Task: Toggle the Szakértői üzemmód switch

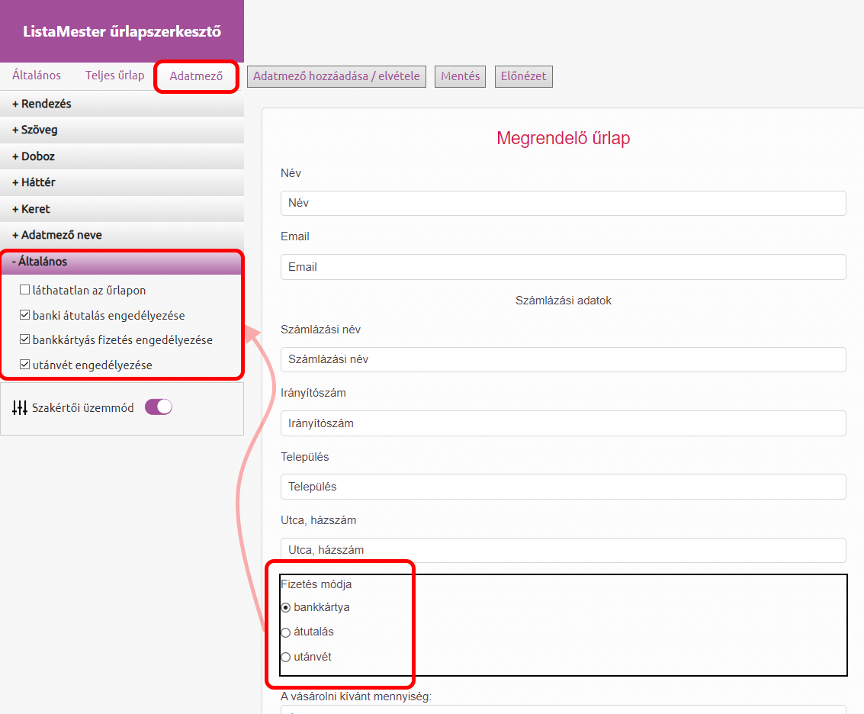Action: click(x=159, y=407)
